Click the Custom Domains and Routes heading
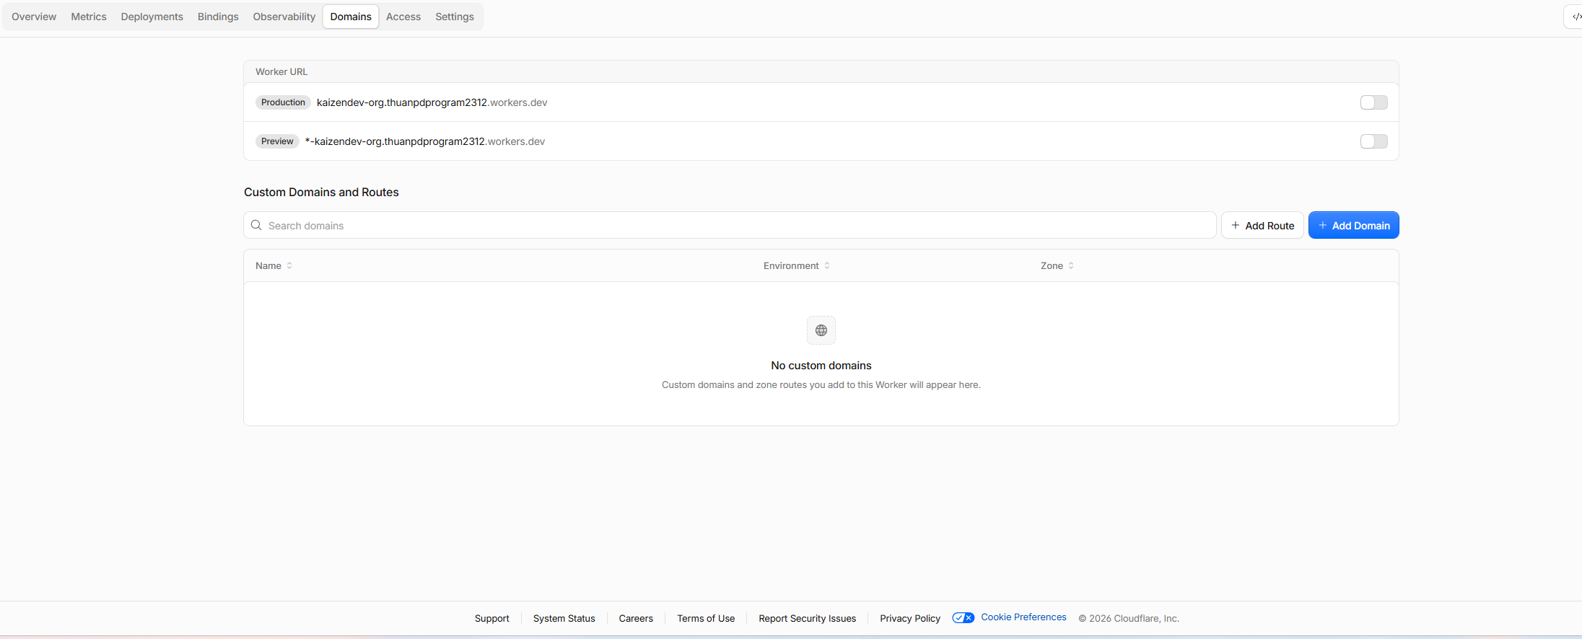 (x=321, y=192)
